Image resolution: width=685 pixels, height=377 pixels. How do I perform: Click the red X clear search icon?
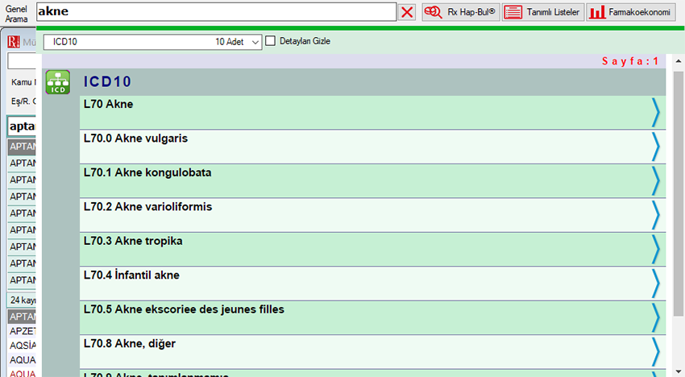click(408, 12)
